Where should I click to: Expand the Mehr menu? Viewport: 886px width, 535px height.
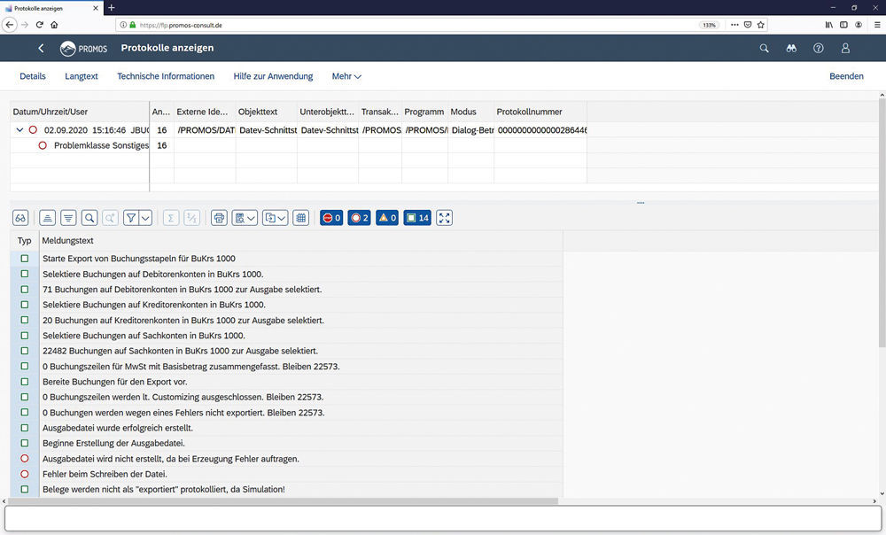(346, 77)
